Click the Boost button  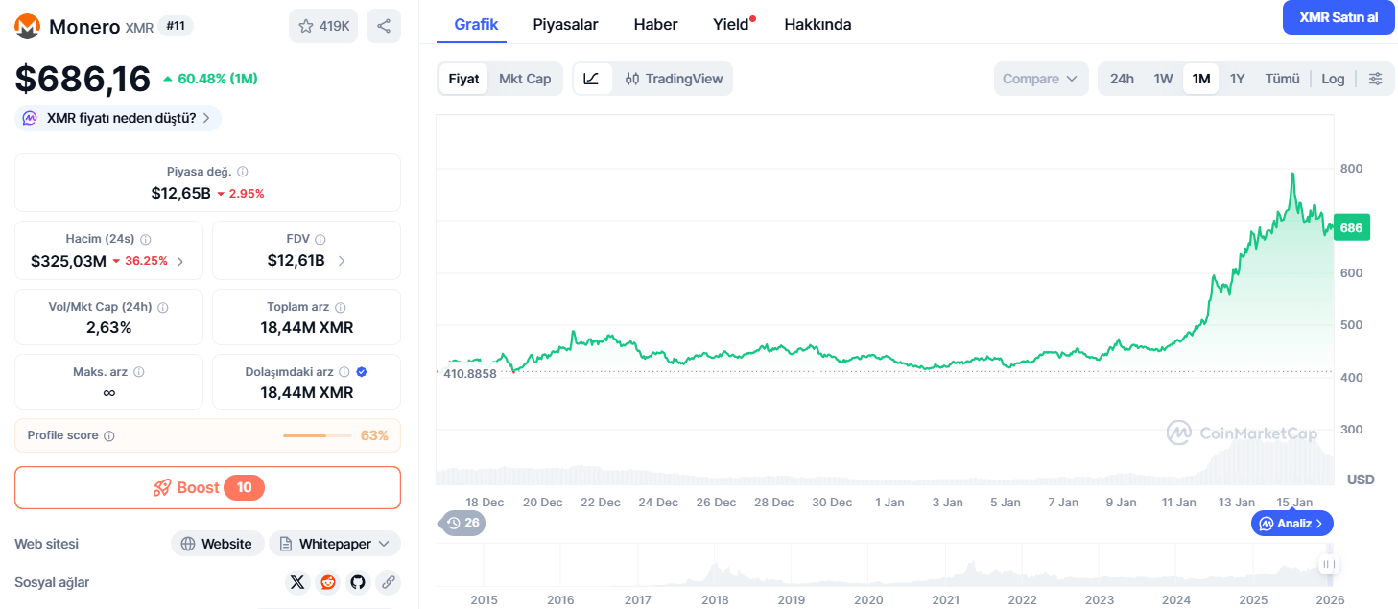pyautogui.click(x=207, y=487)
